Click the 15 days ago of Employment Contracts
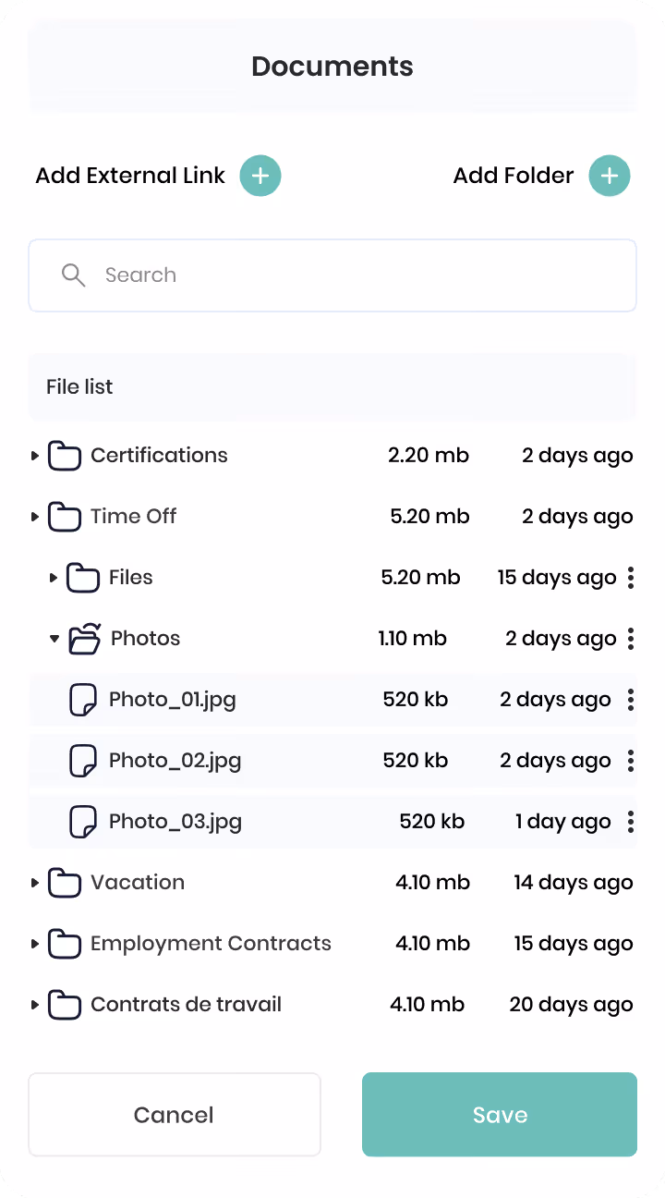 (x=574, y=944)
